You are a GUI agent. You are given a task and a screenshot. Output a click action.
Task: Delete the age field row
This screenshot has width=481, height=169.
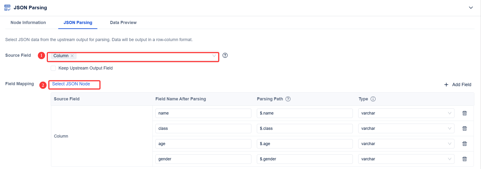pos(464,144)
